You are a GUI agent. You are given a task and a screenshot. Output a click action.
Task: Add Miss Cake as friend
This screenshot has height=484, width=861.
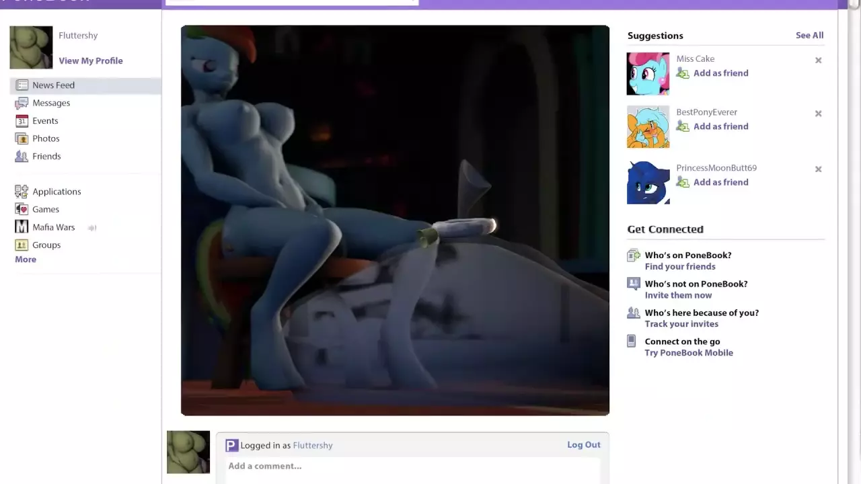click(x=720, y=73)
